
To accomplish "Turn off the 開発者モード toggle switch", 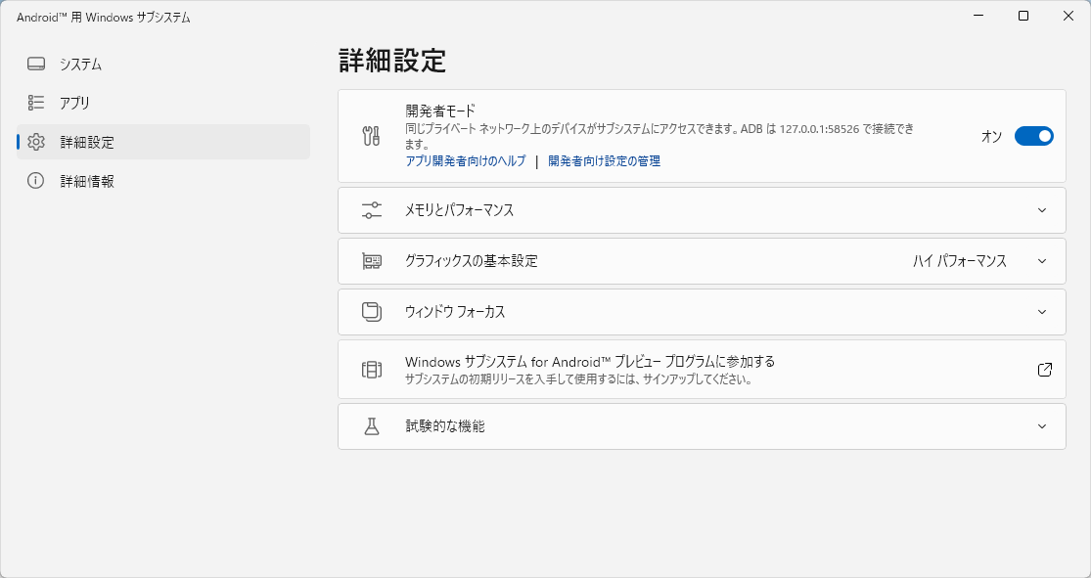I will 1034,136.
